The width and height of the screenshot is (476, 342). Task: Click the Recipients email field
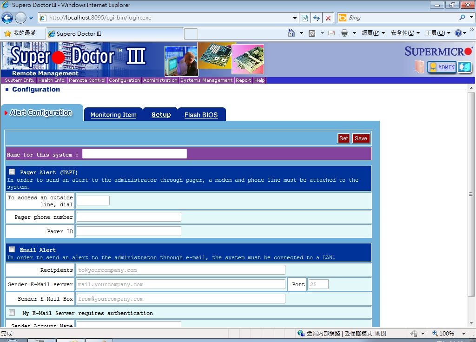click(x=181, y=270)
